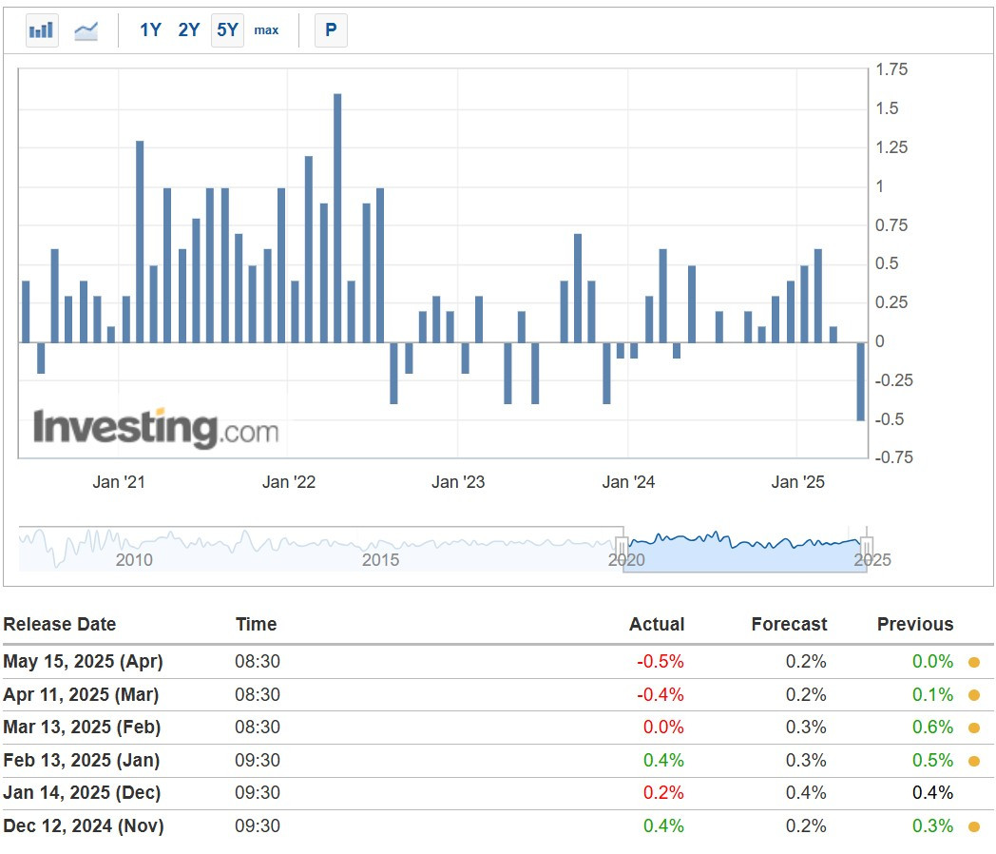Click the last negative bar at -0.5
Image resolution: width=996 pixels, height=854 pixels.
[x=861, y=381]
